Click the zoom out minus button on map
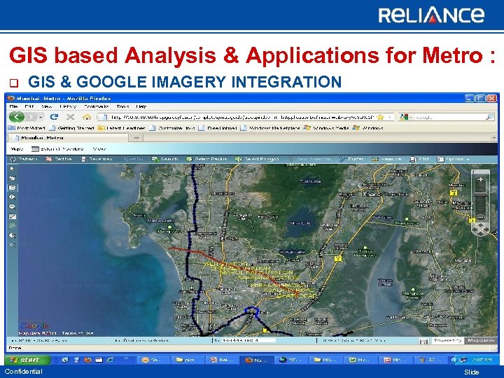 tap(480, 217)
